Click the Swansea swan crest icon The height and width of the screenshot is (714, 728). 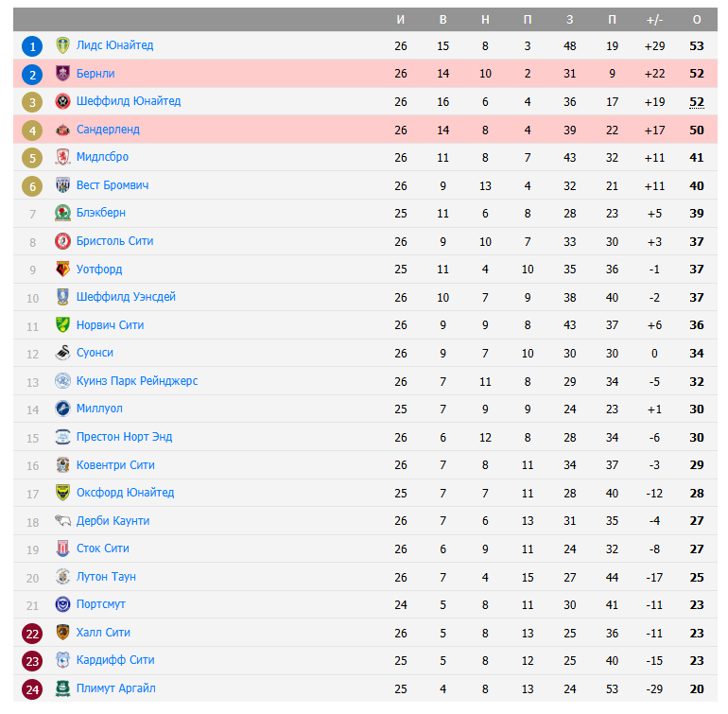point(62,353)
